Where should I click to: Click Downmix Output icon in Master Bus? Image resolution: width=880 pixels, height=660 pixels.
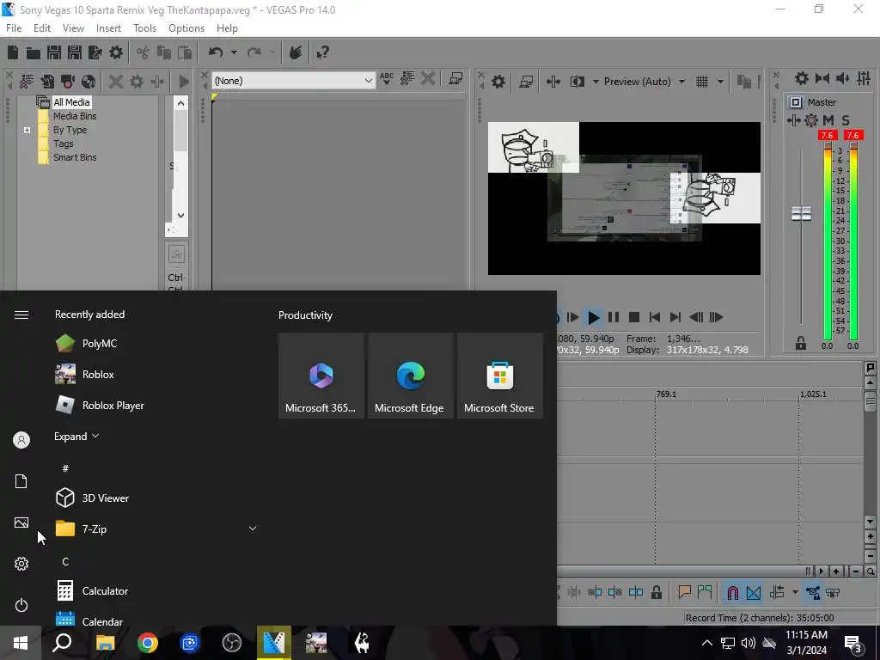(x=822, y=78)
